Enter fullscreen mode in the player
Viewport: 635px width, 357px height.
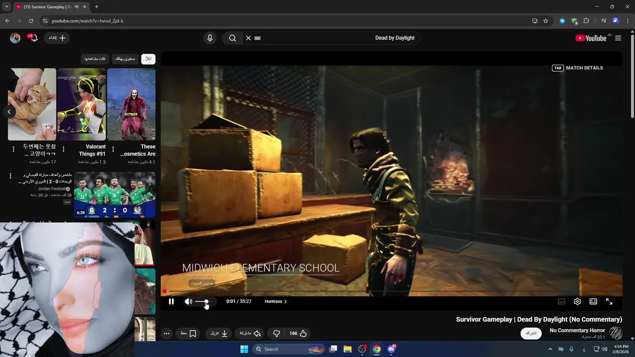[x=609, y=301]
